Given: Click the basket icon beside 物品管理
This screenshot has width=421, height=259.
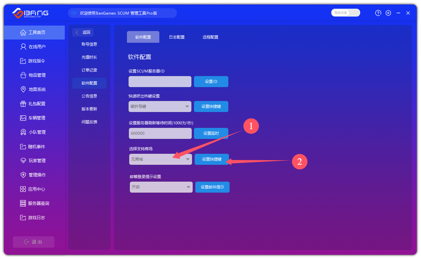Looking at the screenshot, I should click(x=23, y=75).
